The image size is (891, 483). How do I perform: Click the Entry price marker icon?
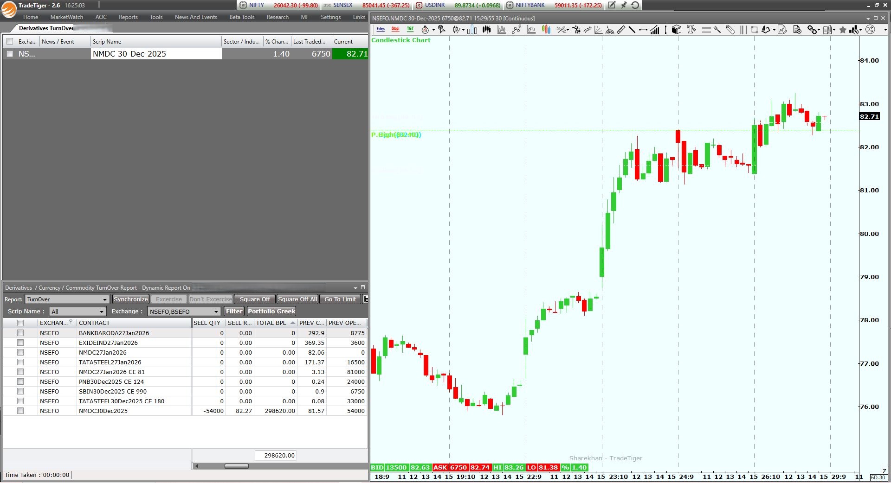pyautogui.click(x=381, y=29)
